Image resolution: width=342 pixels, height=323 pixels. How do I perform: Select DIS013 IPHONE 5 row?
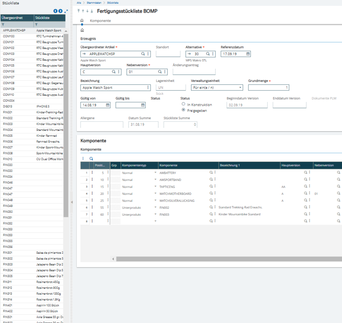tap(33, 107)
